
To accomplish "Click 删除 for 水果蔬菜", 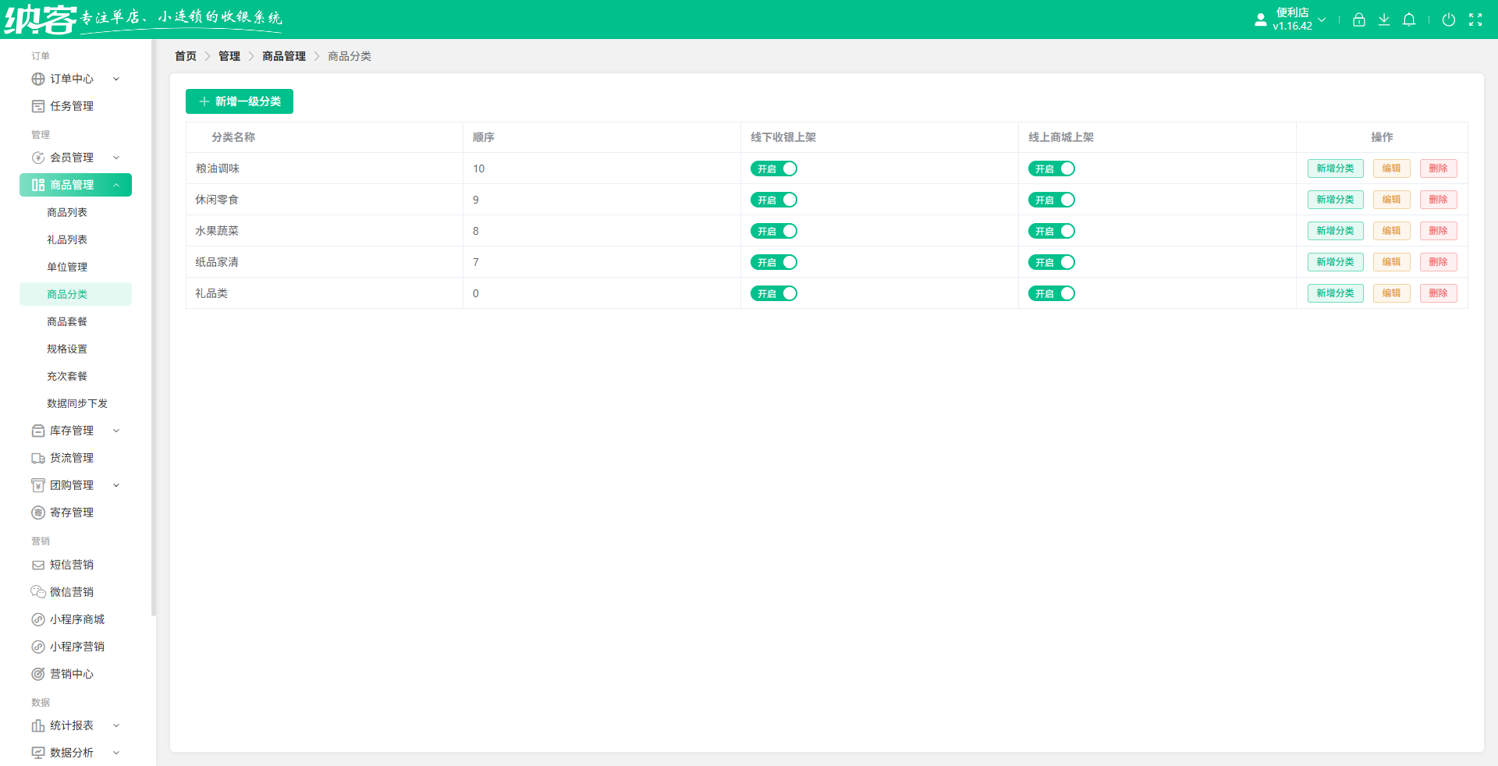I will click(1439, 231).
